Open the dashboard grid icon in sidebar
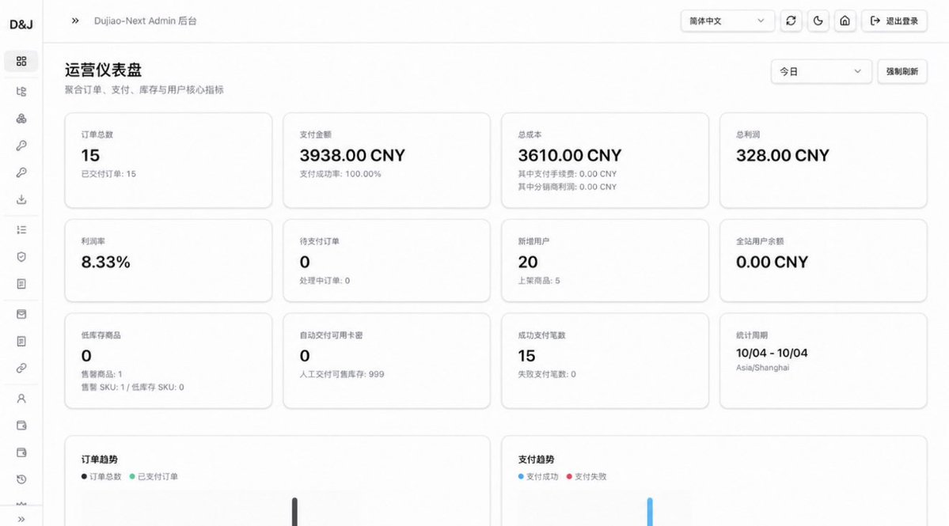949x526 pixels. coord(21,61)
